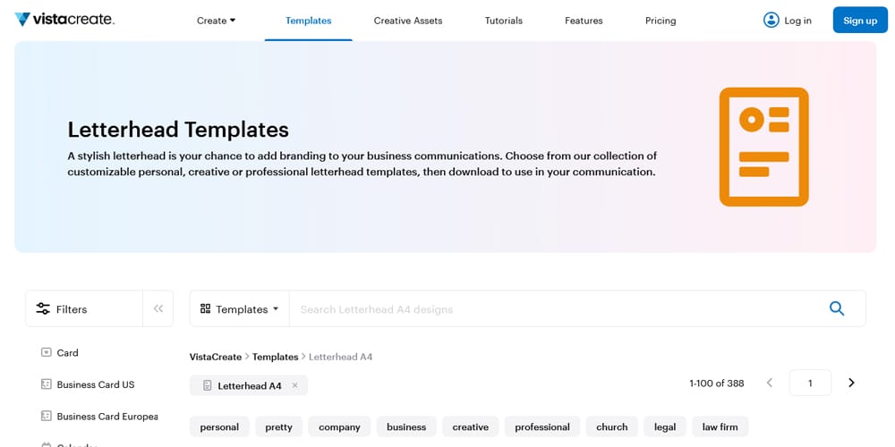Image resolution: width=895 pixels, height=447 pixels.
Task: Click the filters sliders icon
Action: coord(43,309)
